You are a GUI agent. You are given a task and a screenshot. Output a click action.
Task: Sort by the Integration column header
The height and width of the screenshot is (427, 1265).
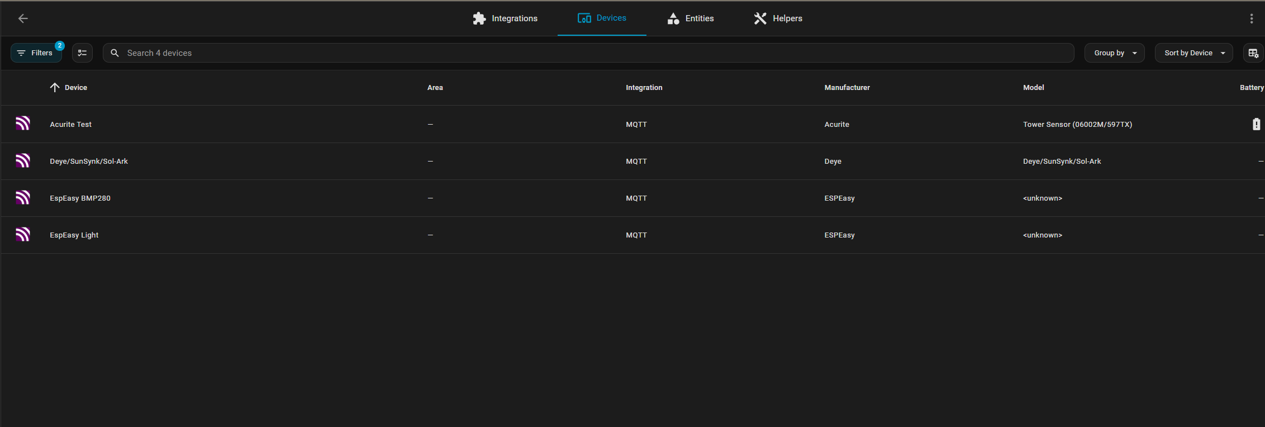tap(644, 88)
